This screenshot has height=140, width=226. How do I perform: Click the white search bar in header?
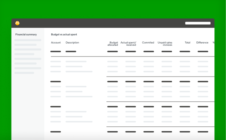click(198, 23)
